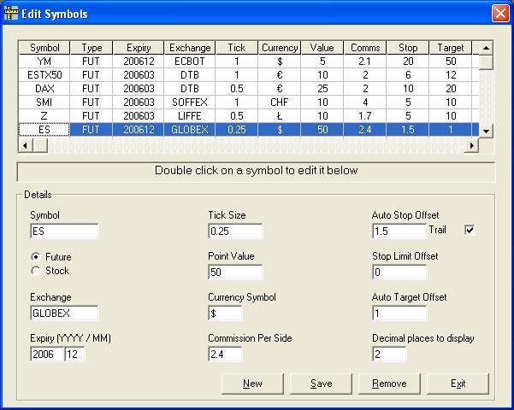Click the horizontal scroll right arrow
This screenshot has width=514, height=410.
click(x=471, y=145)
